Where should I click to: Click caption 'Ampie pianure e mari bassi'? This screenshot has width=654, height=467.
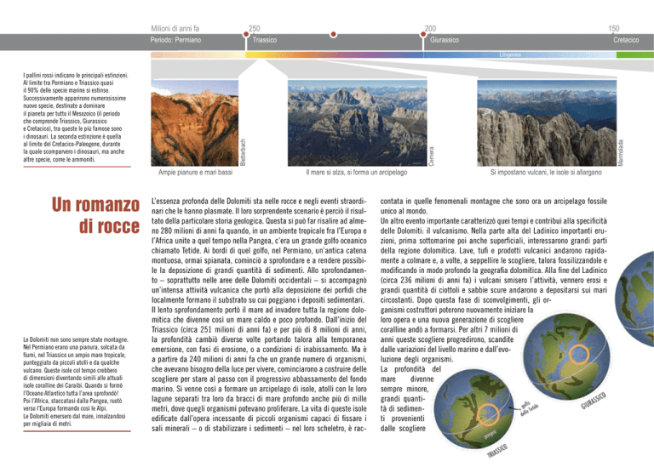tap(195, 172)
